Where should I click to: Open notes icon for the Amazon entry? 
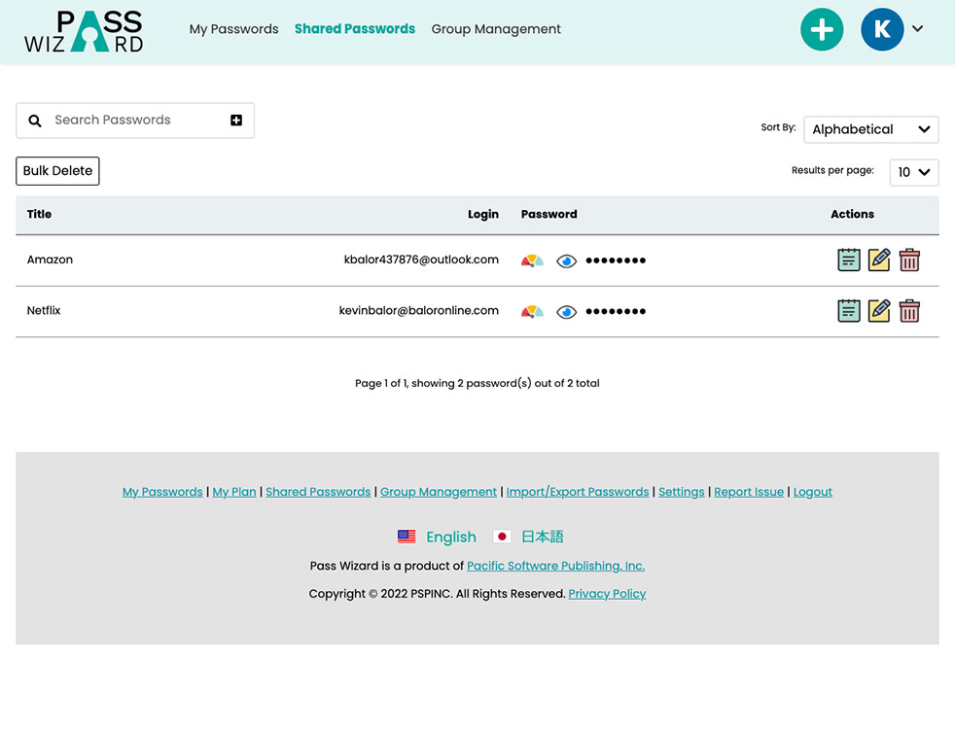[x=849, y=260]
